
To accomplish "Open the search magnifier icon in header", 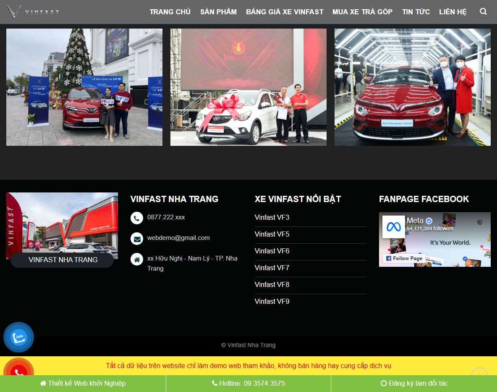I will tap(483, 11).
